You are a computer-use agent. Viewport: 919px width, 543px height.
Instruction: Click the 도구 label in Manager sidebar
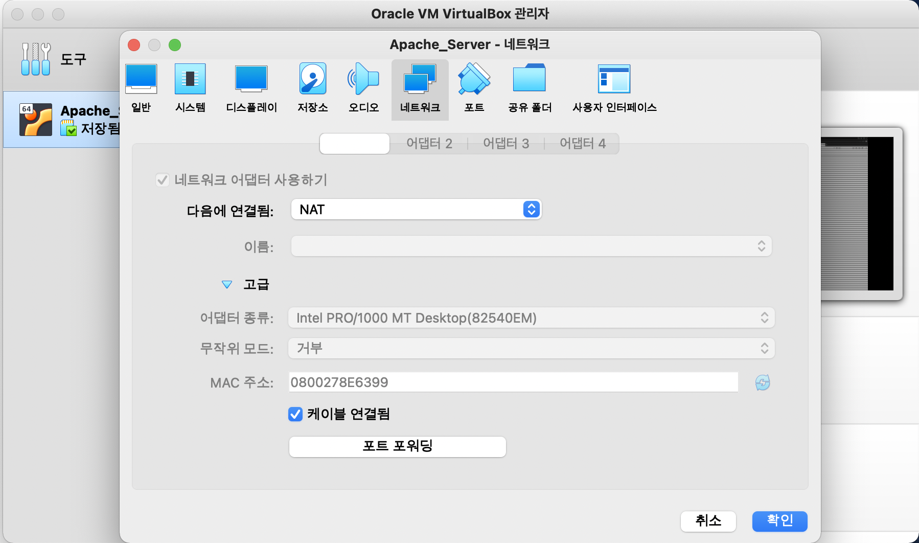(74, 59)
